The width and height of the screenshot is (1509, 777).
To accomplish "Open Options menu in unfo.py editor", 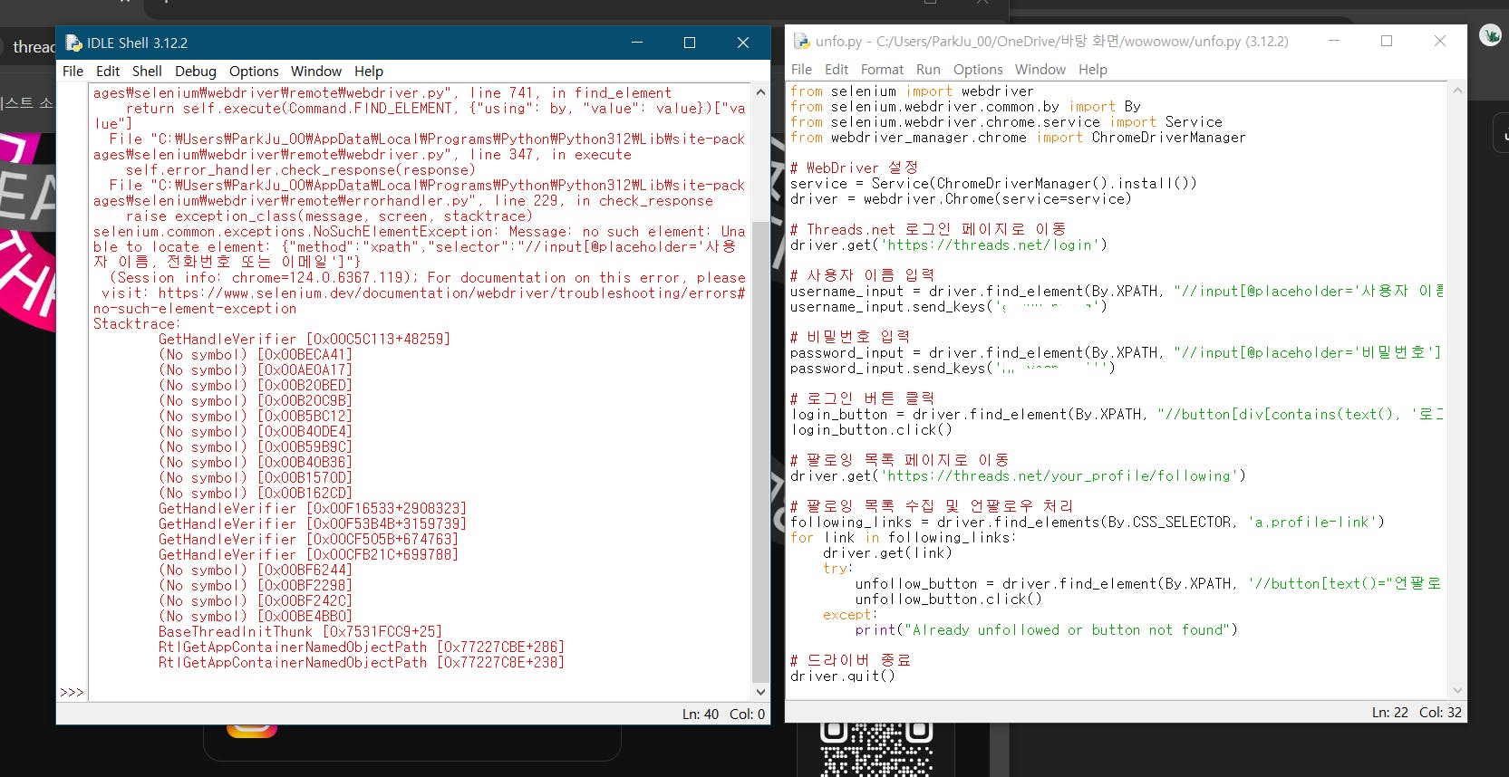I will click(978, 69).
